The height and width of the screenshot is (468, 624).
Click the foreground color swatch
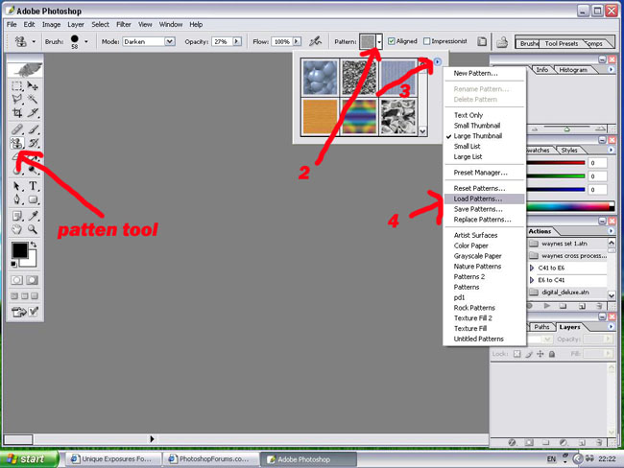click(x=19, y=251)
